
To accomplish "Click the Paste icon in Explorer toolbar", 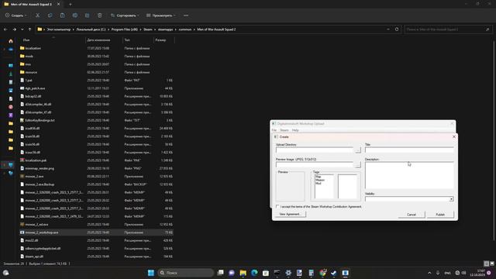I will click(62, 15).
